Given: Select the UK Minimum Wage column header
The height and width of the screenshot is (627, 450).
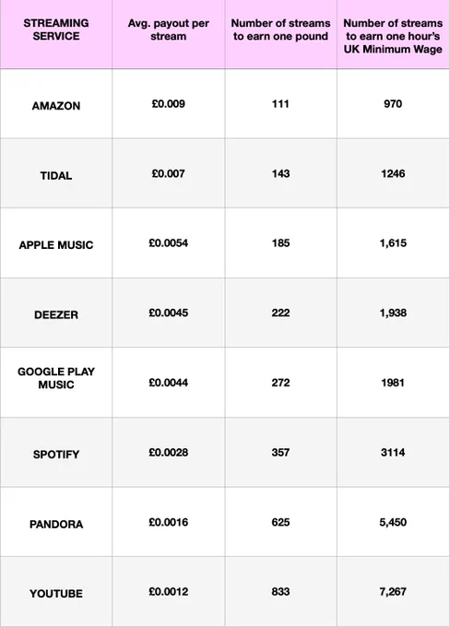Looking at the screenshot, I should click(x=393, y=36).
